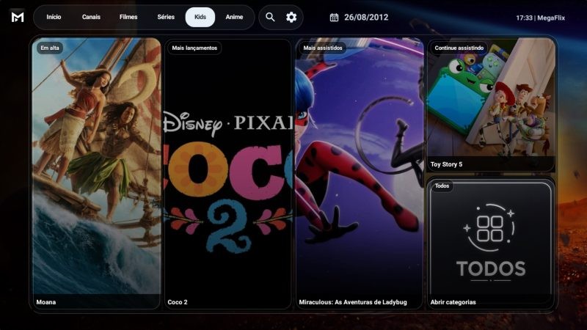The image size is (587, 330).
Task: Click the 17:33 | MegaFlix text
Action: click(x=540, y=18)
